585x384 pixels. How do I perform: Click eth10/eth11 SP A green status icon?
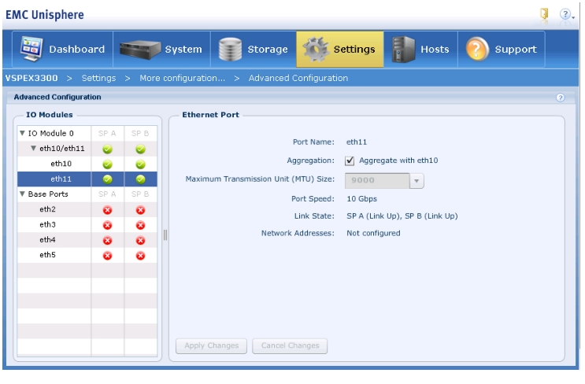pyautogui.click(x=107, y=150)
